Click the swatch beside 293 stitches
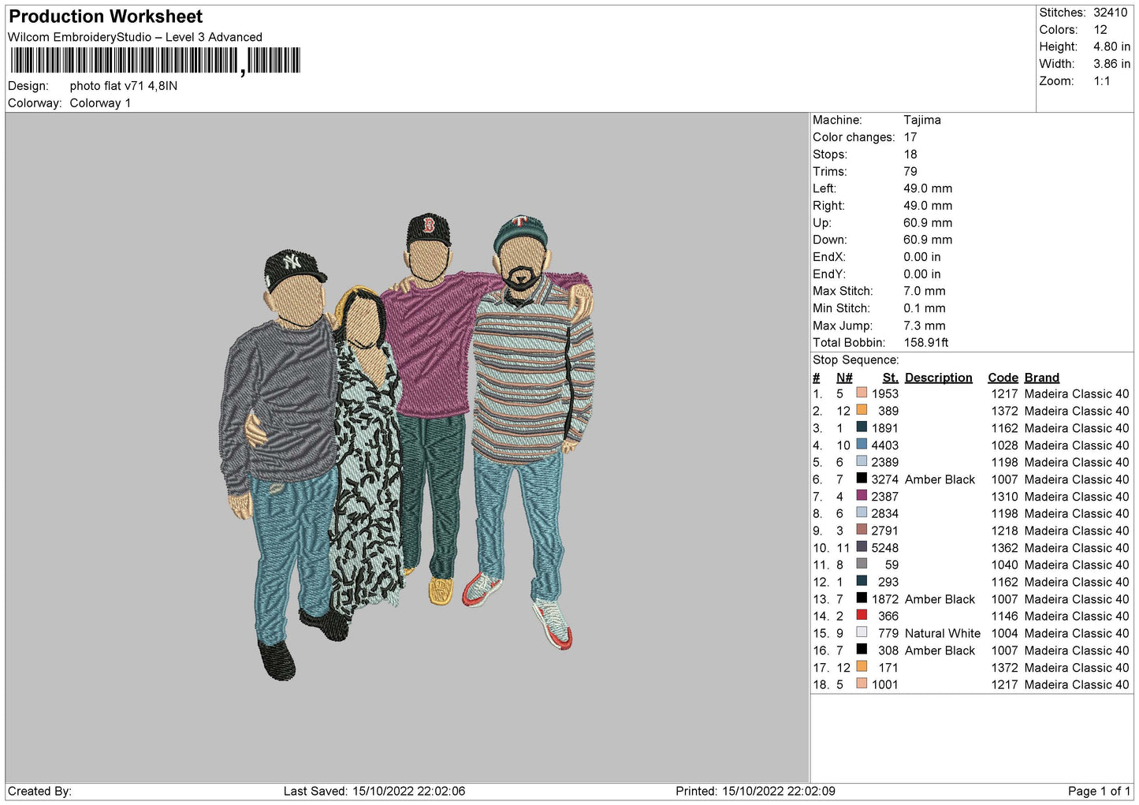The height and width of the screenshot is (805, 1139). [862, 581]
